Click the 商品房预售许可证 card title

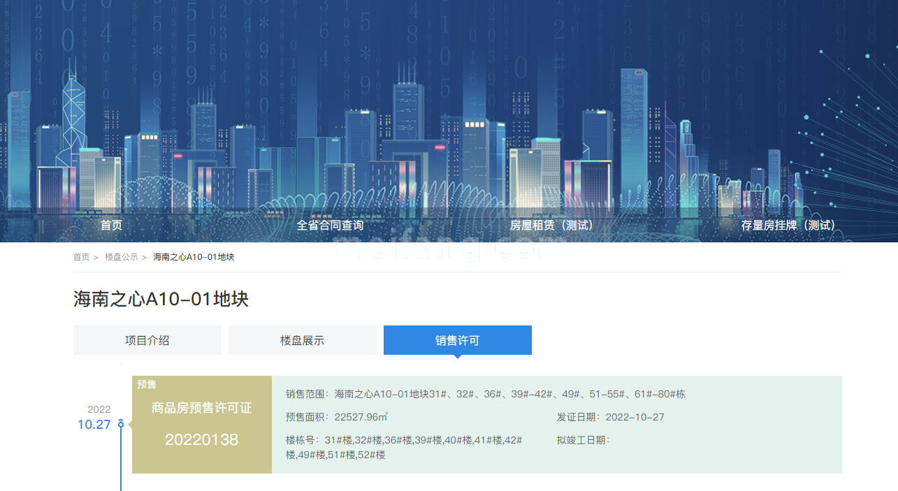click(x=201, y=408)
